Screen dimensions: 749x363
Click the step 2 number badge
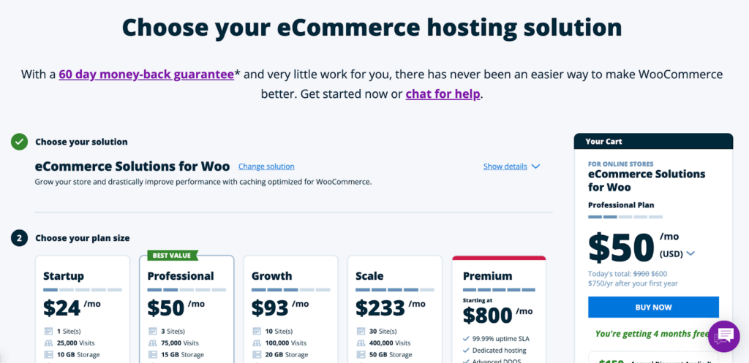pyautogui.click(x=20, y=238)
